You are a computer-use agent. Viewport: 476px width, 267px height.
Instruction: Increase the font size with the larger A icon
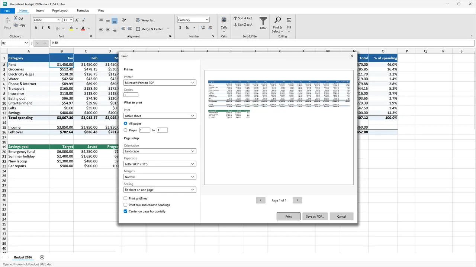(77, 20)
